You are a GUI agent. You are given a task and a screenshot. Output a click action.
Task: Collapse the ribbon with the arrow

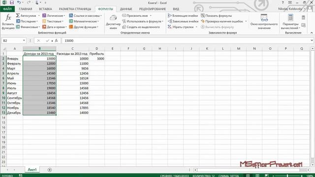312,33
